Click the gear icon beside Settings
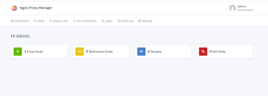Image resolution: width=268 pixels, height=96 pixels. [x=140, y=21]
